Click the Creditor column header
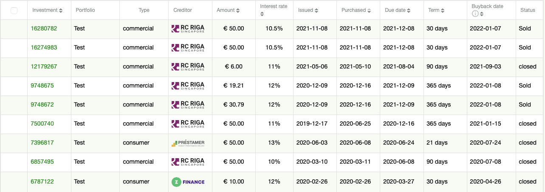The image size is (545, 192). pyautogui.click(x=183, y=10)
